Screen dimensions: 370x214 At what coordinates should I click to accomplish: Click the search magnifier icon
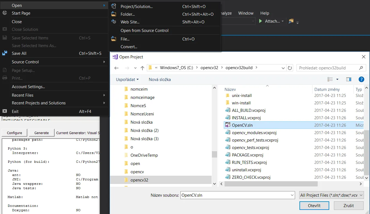[361, 68]
